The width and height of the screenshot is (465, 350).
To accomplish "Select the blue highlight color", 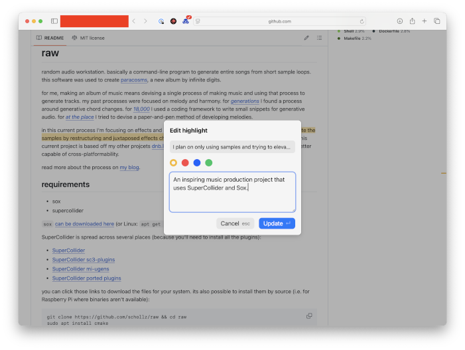I will pyautogui.click(x=197, y=162).
